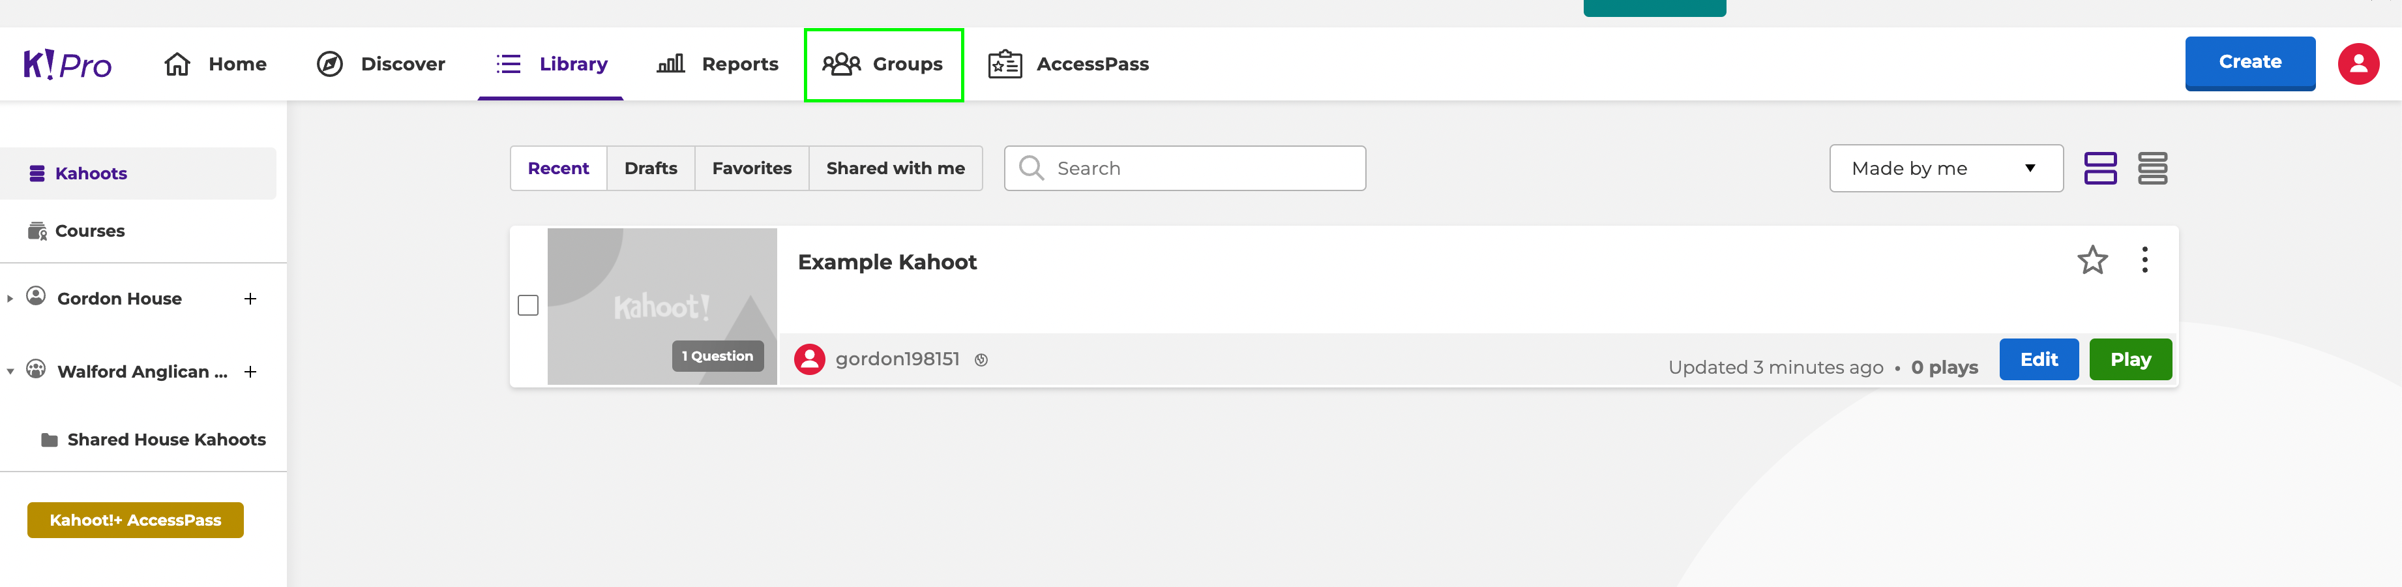The image size is (2402, 587).
Task: Click inside the Search input field
Action: point(1184,168)
